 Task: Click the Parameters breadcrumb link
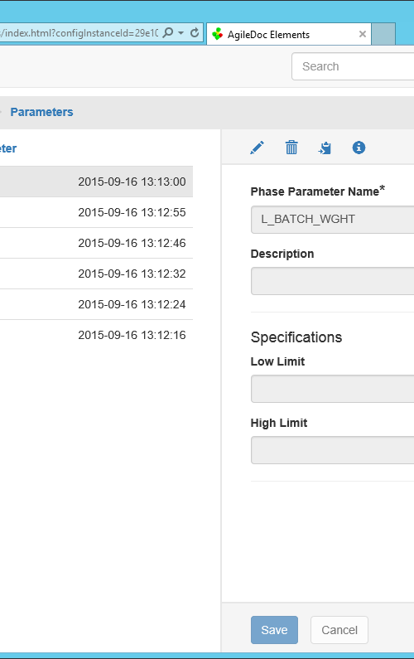tap(41, 112)
